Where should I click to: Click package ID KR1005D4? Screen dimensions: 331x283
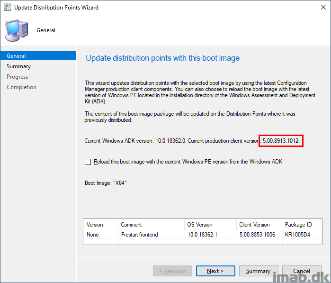pyautogui.click(x=297, y=235)
